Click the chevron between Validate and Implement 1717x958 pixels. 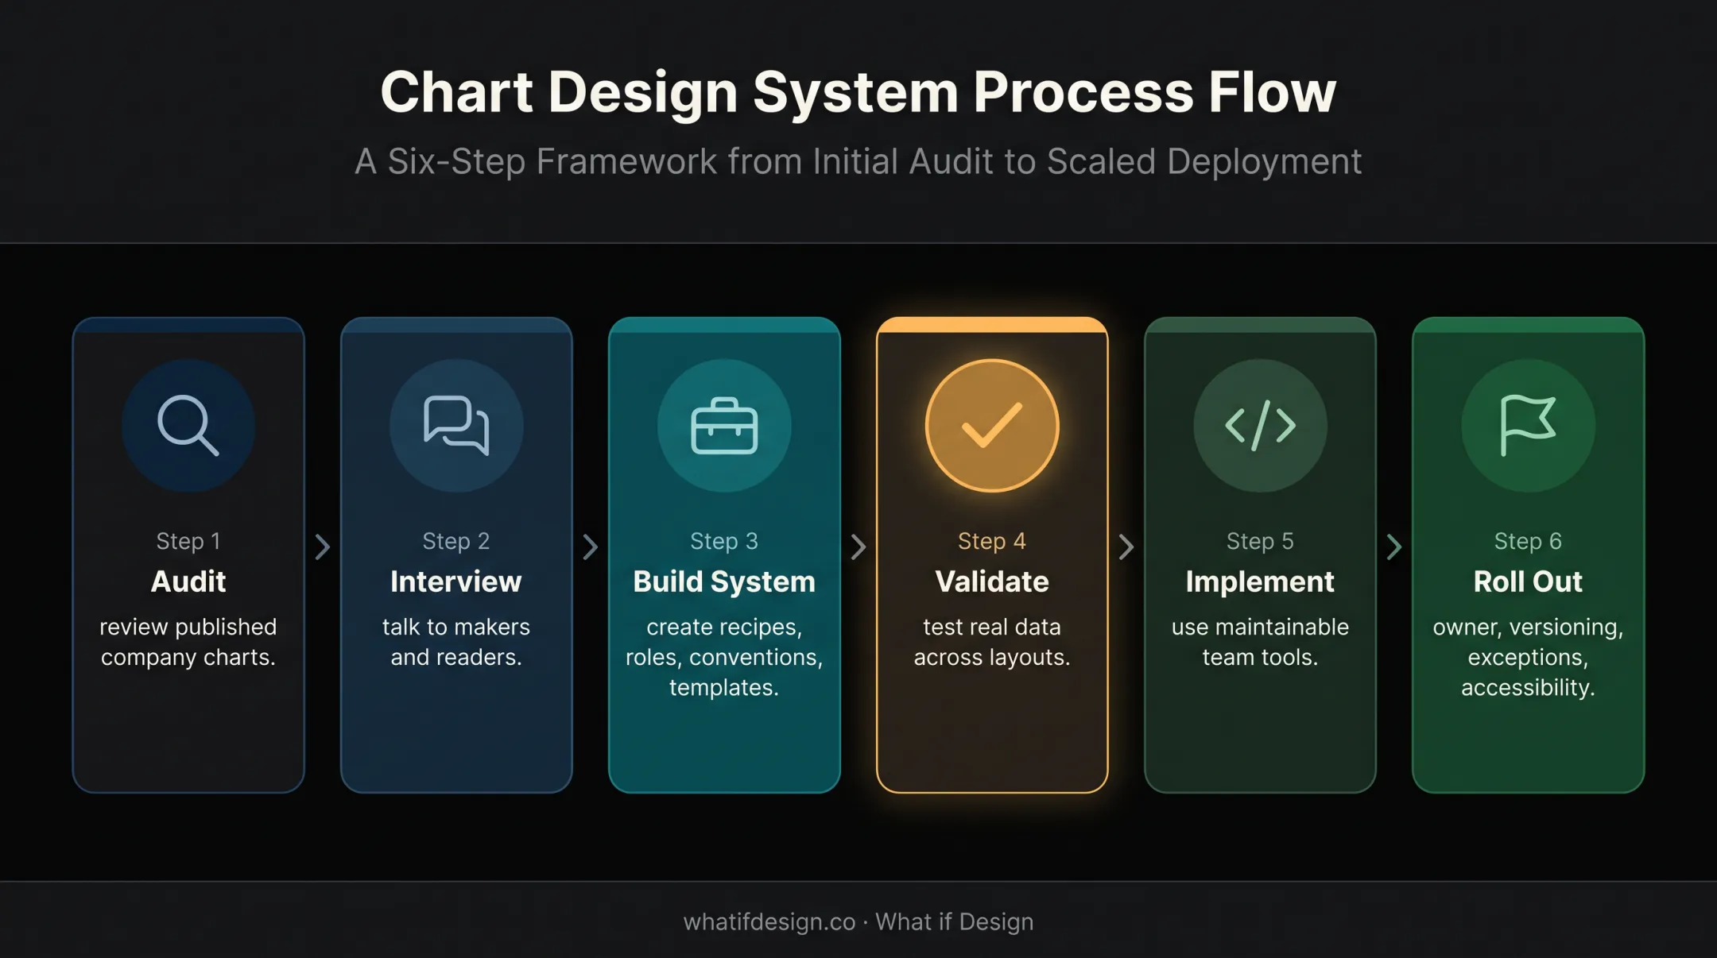(1126, 547)
